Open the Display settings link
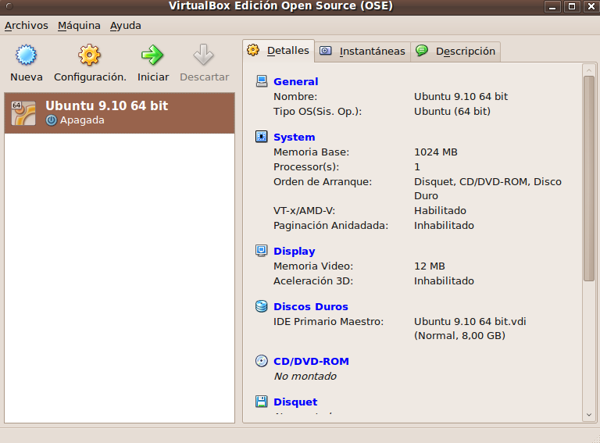 (295, 251)
